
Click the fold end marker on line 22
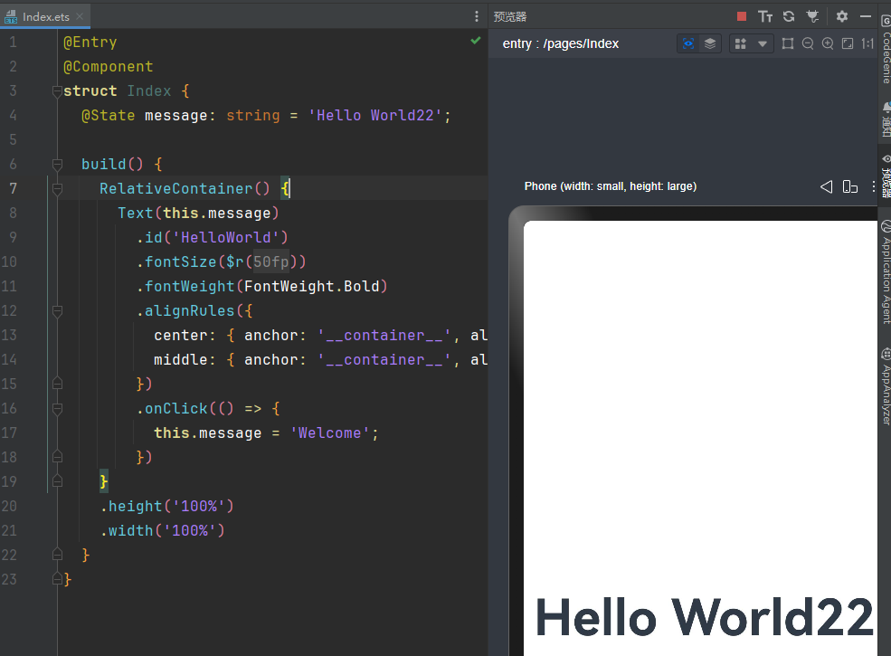[57, 555]
